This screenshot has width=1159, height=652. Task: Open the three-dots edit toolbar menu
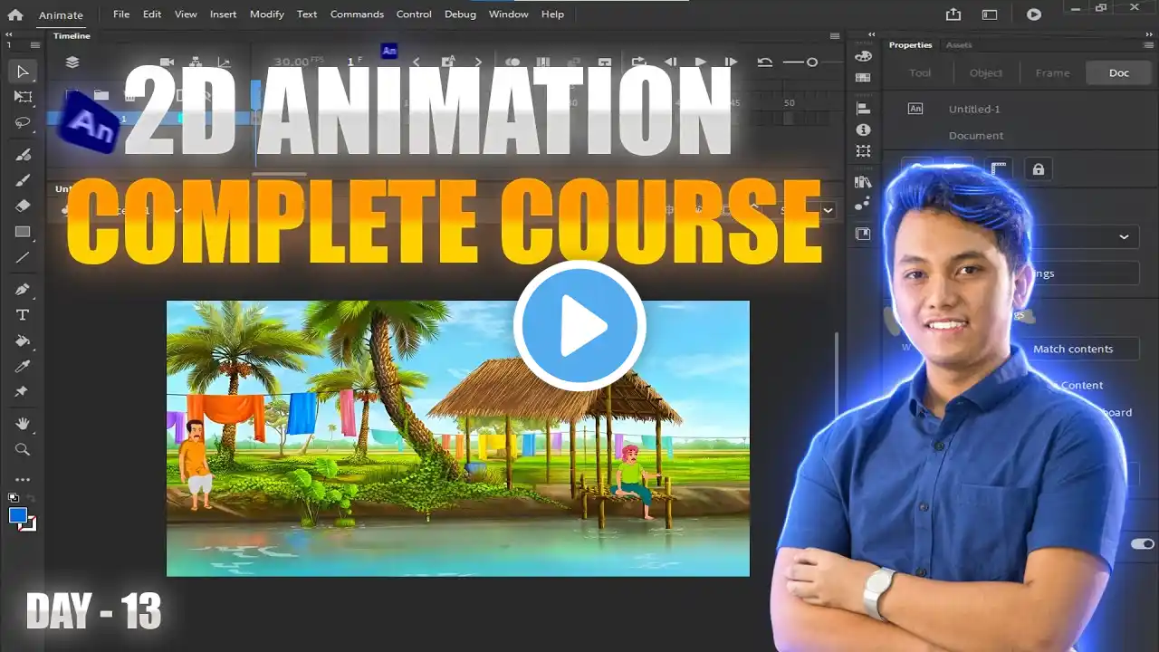pyautogui.click(x=23, y=480)
